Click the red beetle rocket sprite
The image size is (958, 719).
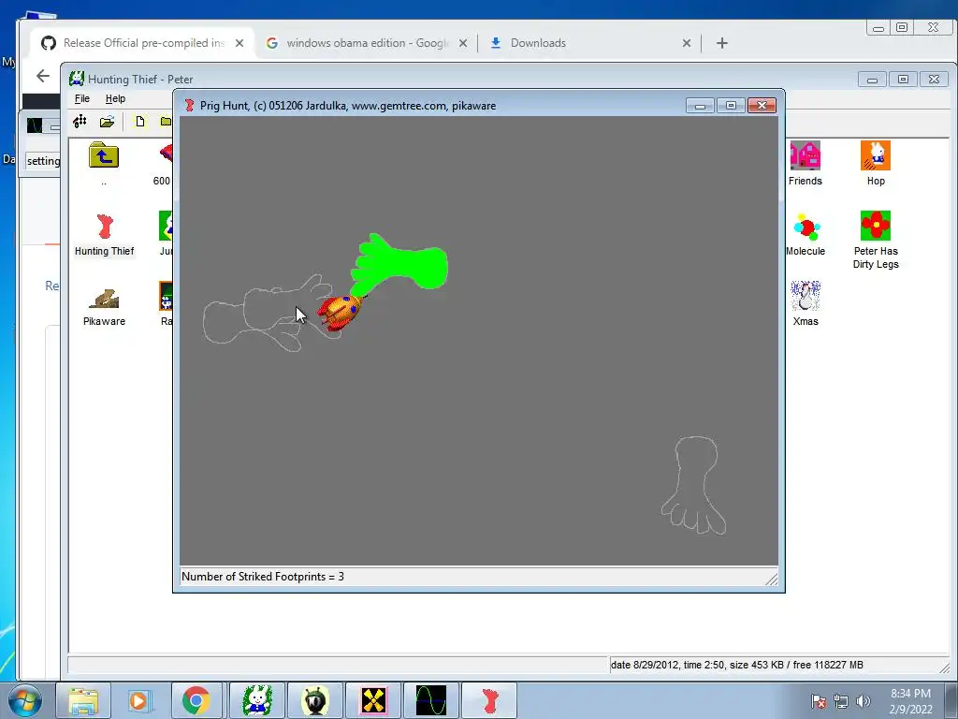339,313
